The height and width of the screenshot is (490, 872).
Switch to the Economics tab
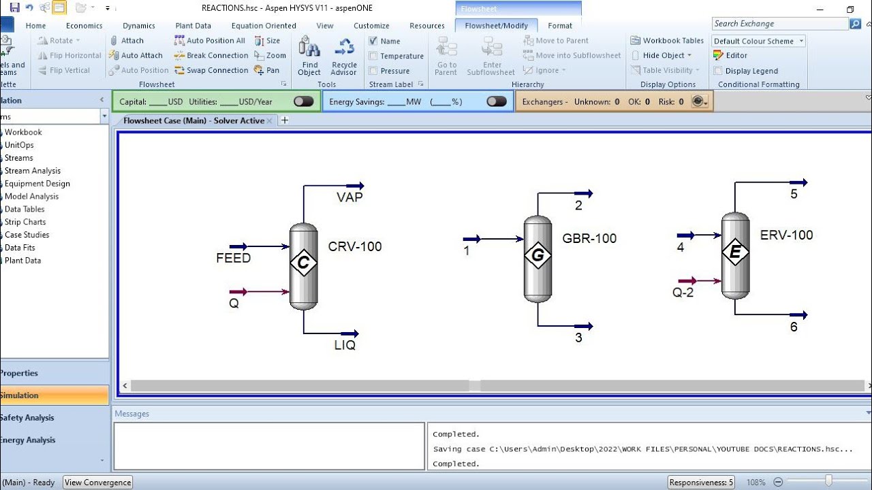point(84,26)
